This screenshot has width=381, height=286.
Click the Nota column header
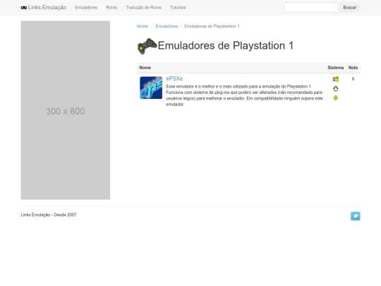(x=353, y=68)
